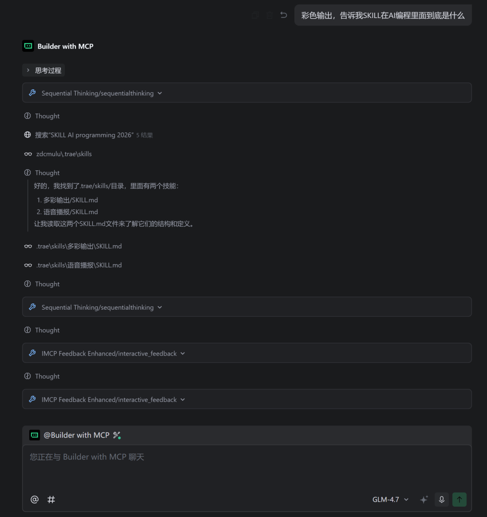
Task: Click the MCP tools icon next to @Builder with MCP
Action: [117, 435]
